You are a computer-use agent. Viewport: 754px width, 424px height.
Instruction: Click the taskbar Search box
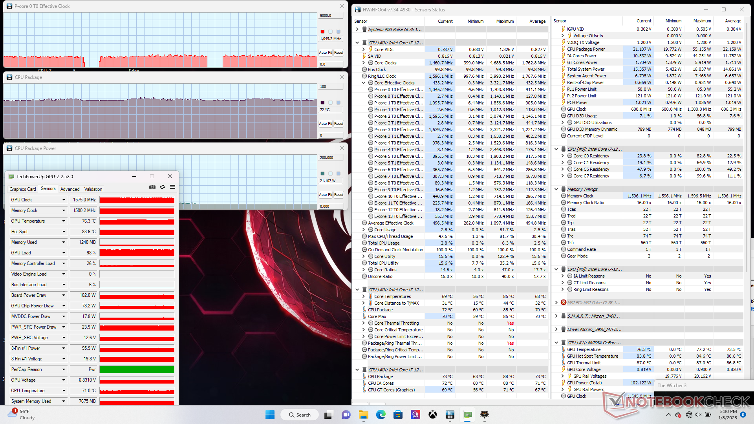[300, 415]
